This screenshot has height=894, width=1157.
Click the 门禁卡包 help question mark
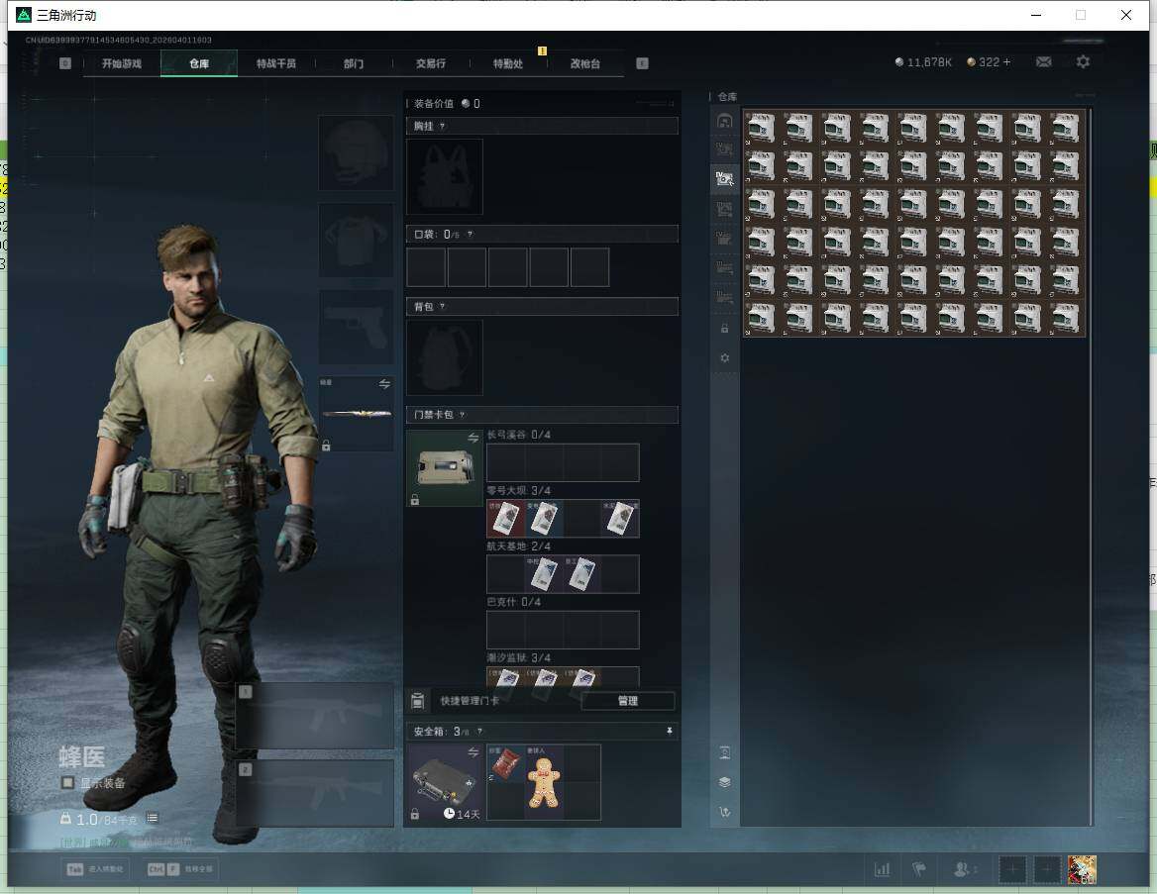462,415
